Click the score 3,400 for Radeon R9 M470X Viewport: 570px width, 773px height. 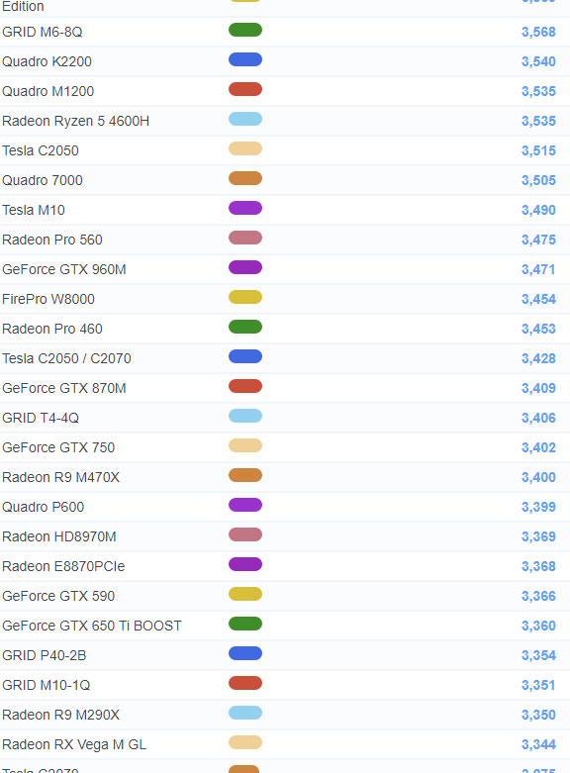tap(538, 477)
